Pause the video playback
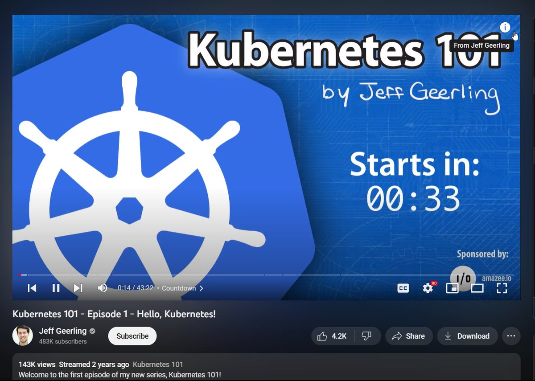 point(56,288)
